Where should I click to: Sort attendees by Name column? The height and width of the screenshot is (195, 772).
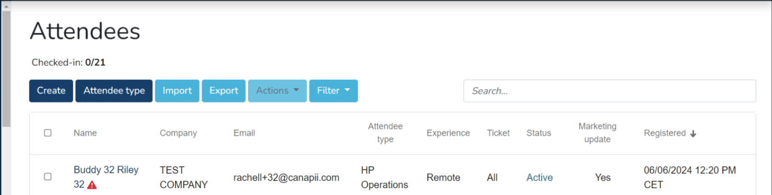point(85,133)
